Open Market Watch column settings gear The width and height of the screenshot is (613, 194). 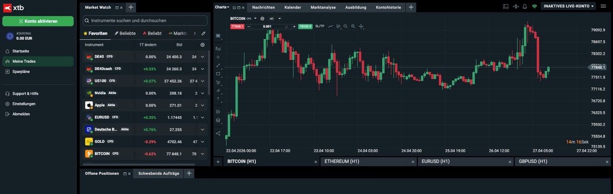pos(203,44)
